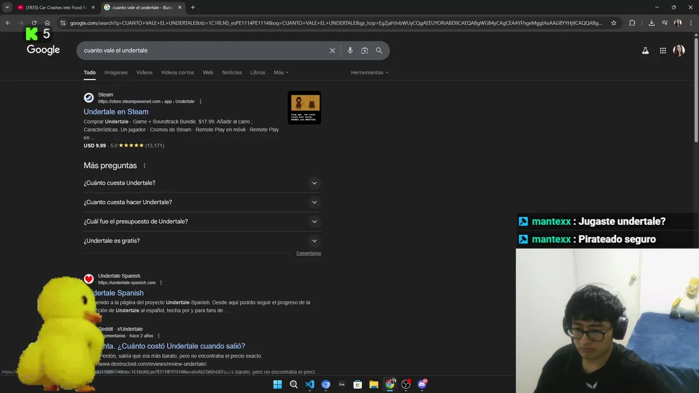Open the Más search filters dropdown
The height and width of the screenshot is (393, 699).
281,73
